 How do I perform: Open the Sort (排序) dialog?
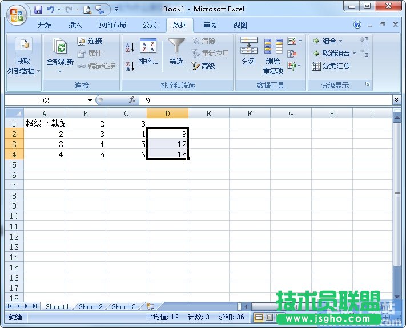(x=148, y=52)
